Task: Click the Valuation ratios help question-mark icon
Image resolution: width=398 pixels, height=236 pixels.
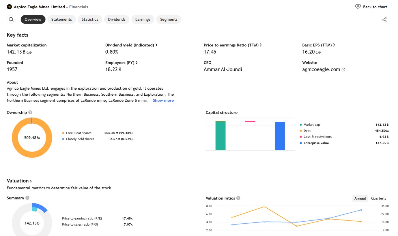Action: pos(238,198)
